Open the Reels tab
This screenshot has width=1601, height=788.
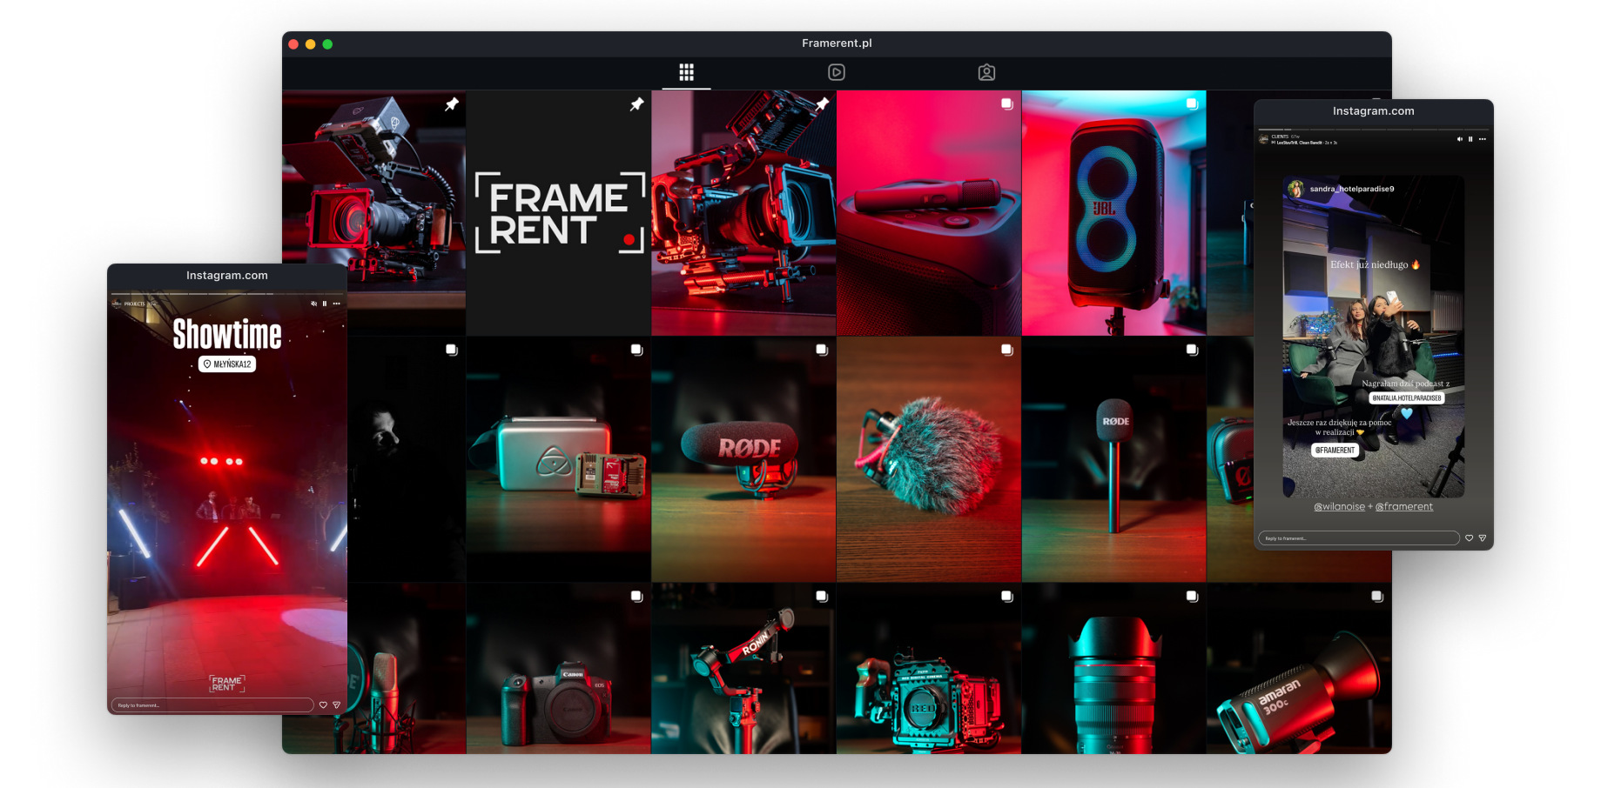(x=836, y=72)
